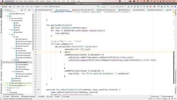
Task: Collapse the auth package
Action: (x=12, y=37)
